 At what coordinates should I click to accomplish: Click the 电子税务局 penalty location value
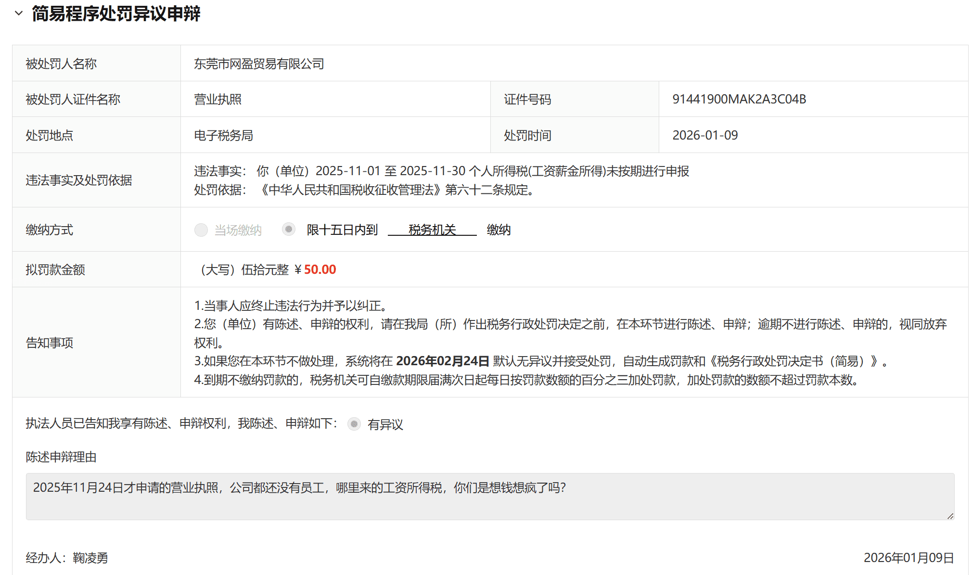click(x=223, y=135)
